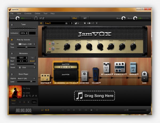Click the amp GAIN knob
This screenshot has height=123, width=160.
click(67, 46)
